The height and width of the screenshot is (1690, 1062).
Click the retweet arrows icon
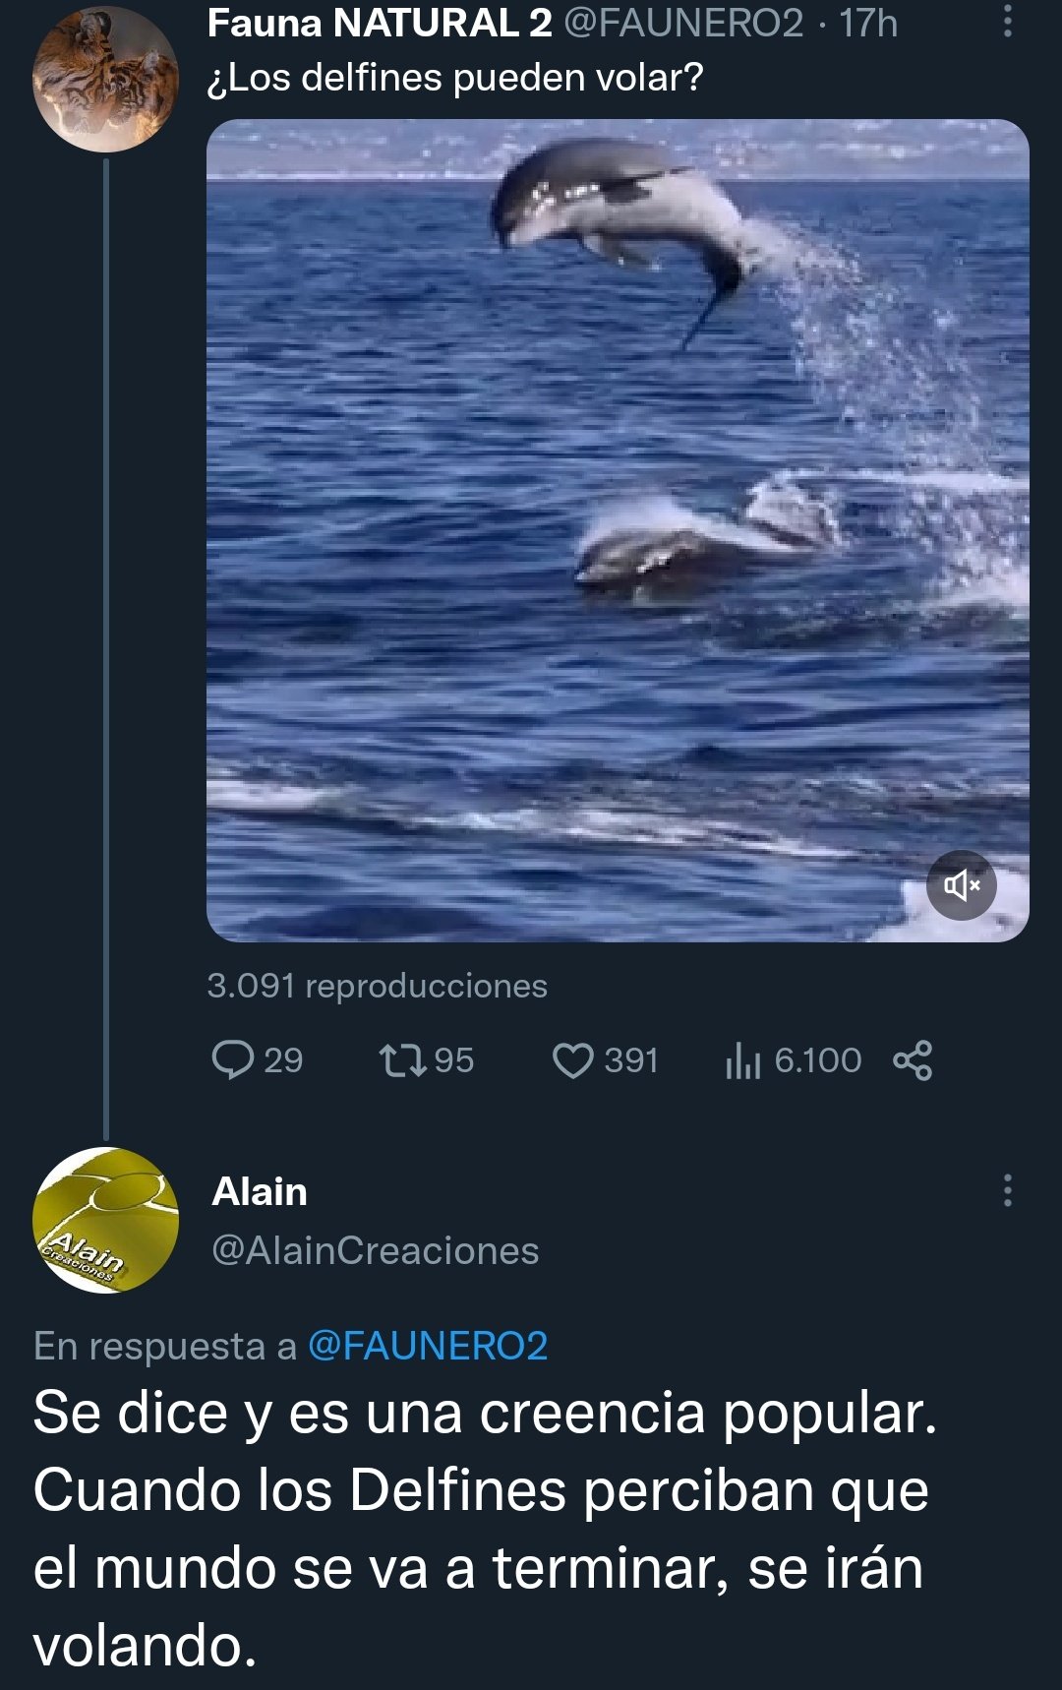[402, 1060]
